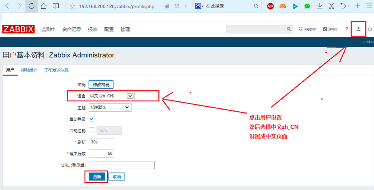Click the 取消 button
374x190 pixels.
click(x=117, y=177)
